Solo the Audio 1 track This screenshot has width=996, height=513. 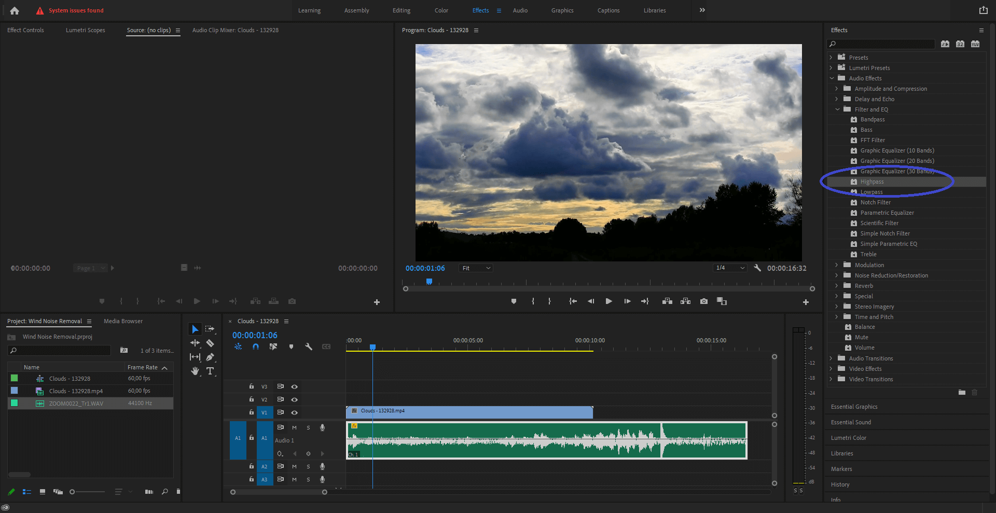(x=308, y=427)
